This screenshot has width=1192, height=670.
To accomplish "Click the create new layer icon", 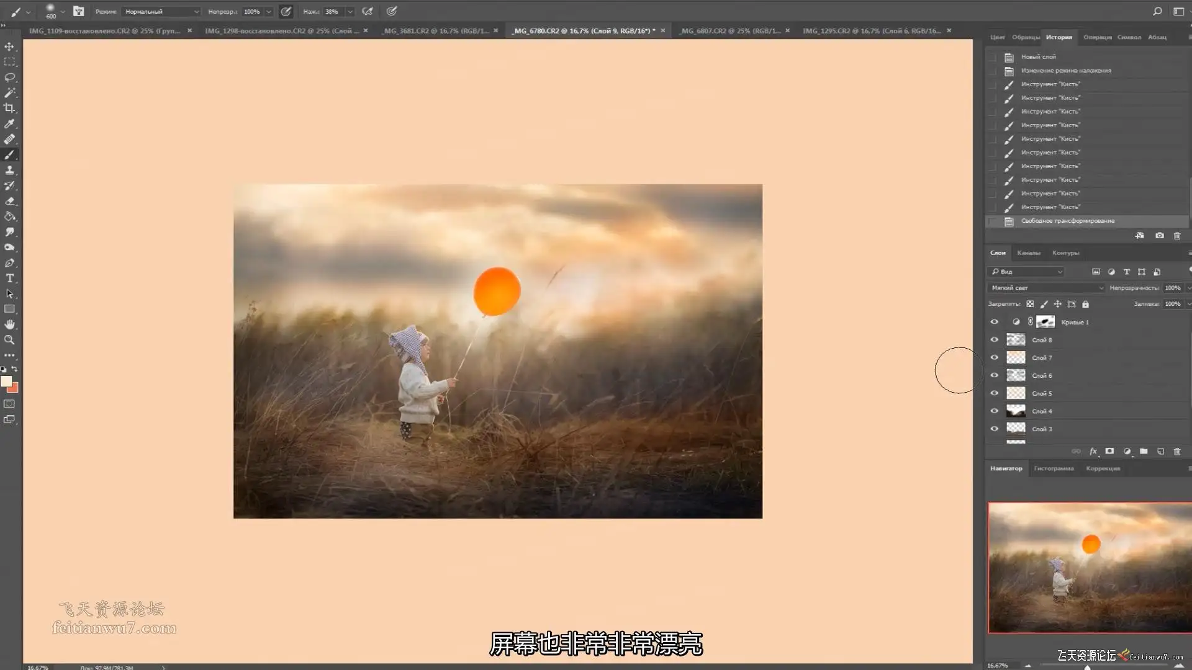I will (1160, 452).
